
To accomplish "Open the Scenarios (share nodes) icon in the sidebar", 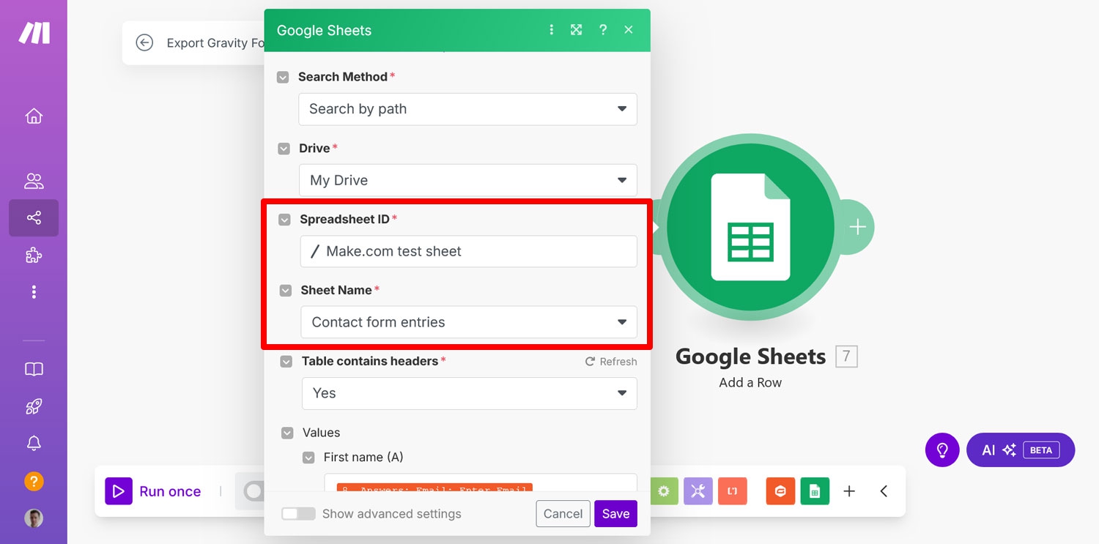I will click(34, 218).
